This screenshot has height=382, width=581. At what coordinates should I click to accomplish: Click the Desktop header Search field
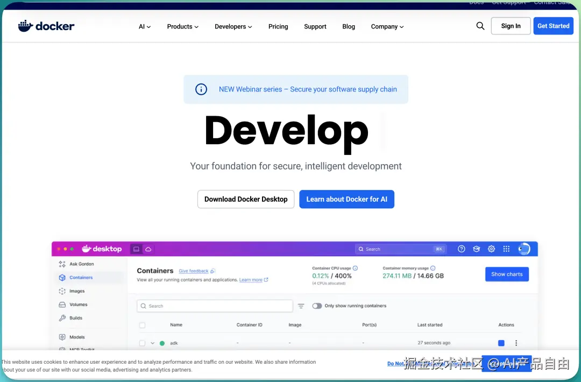pos(401,249)
